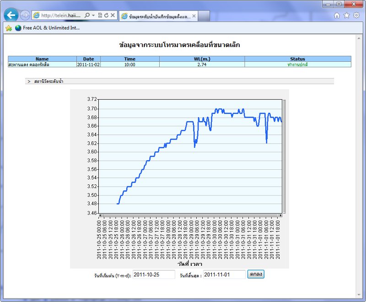Click the start date field showing 2011-10-25
The width and height of the screenshot is (366, 302).
pyautogui.click(x=154, y=275)
